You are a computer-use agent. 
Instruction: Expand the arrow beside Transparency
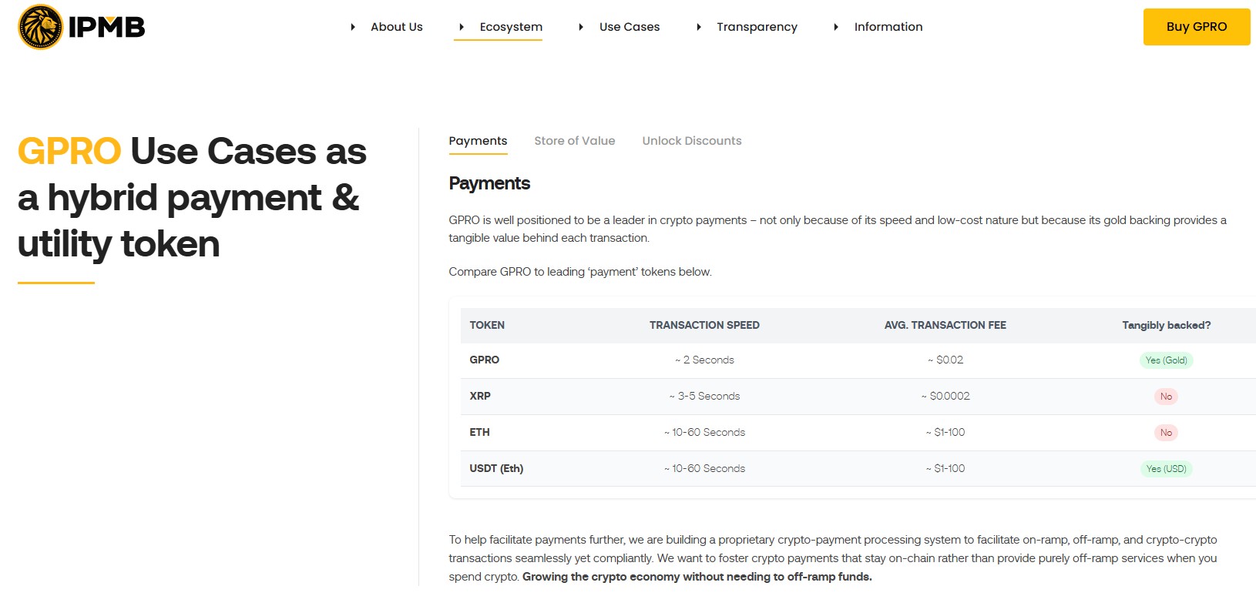point(699,27)
